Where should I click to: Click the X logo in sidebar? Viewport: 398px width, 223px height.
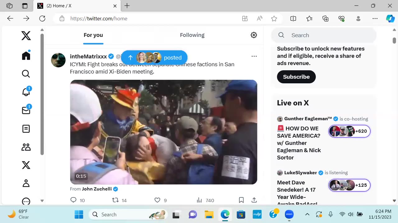pos(26,36)
